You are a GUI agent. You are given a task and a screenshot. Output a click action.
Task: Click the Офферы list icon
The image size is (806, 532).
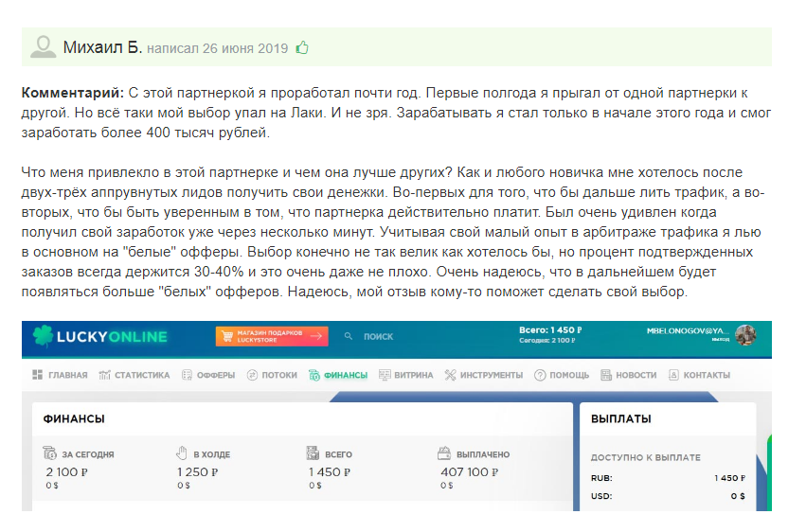pos(188,375)
